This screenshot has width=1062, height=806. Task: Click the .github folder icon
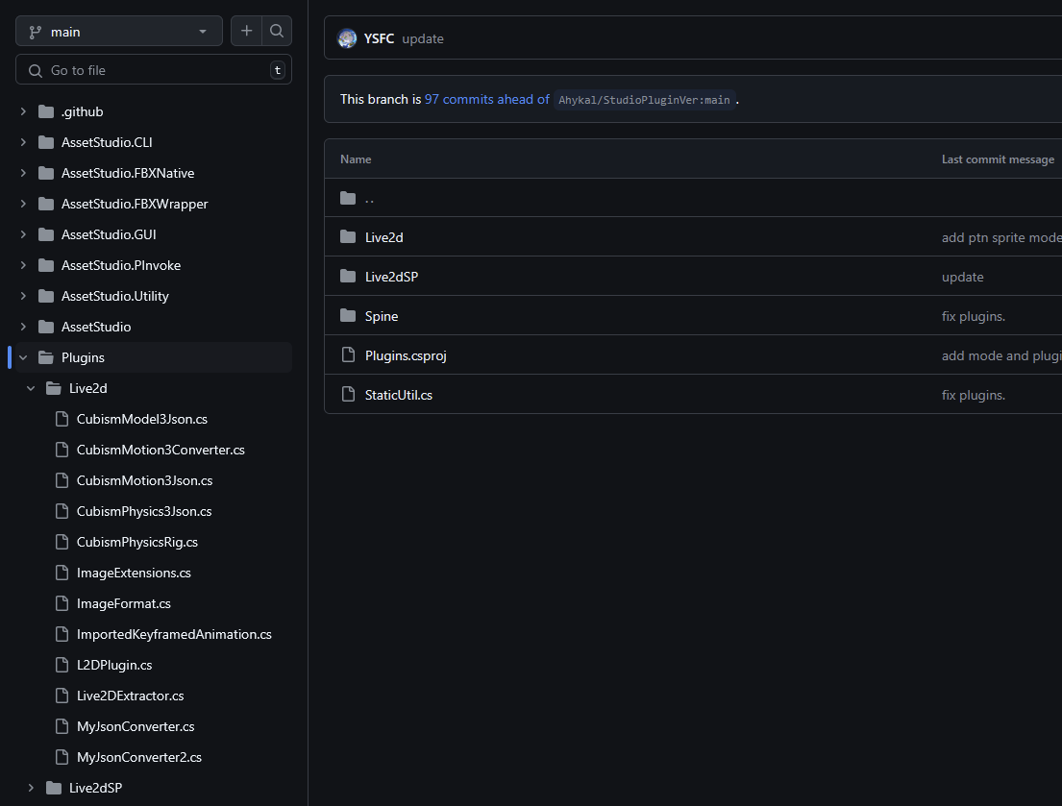point(46,111)
